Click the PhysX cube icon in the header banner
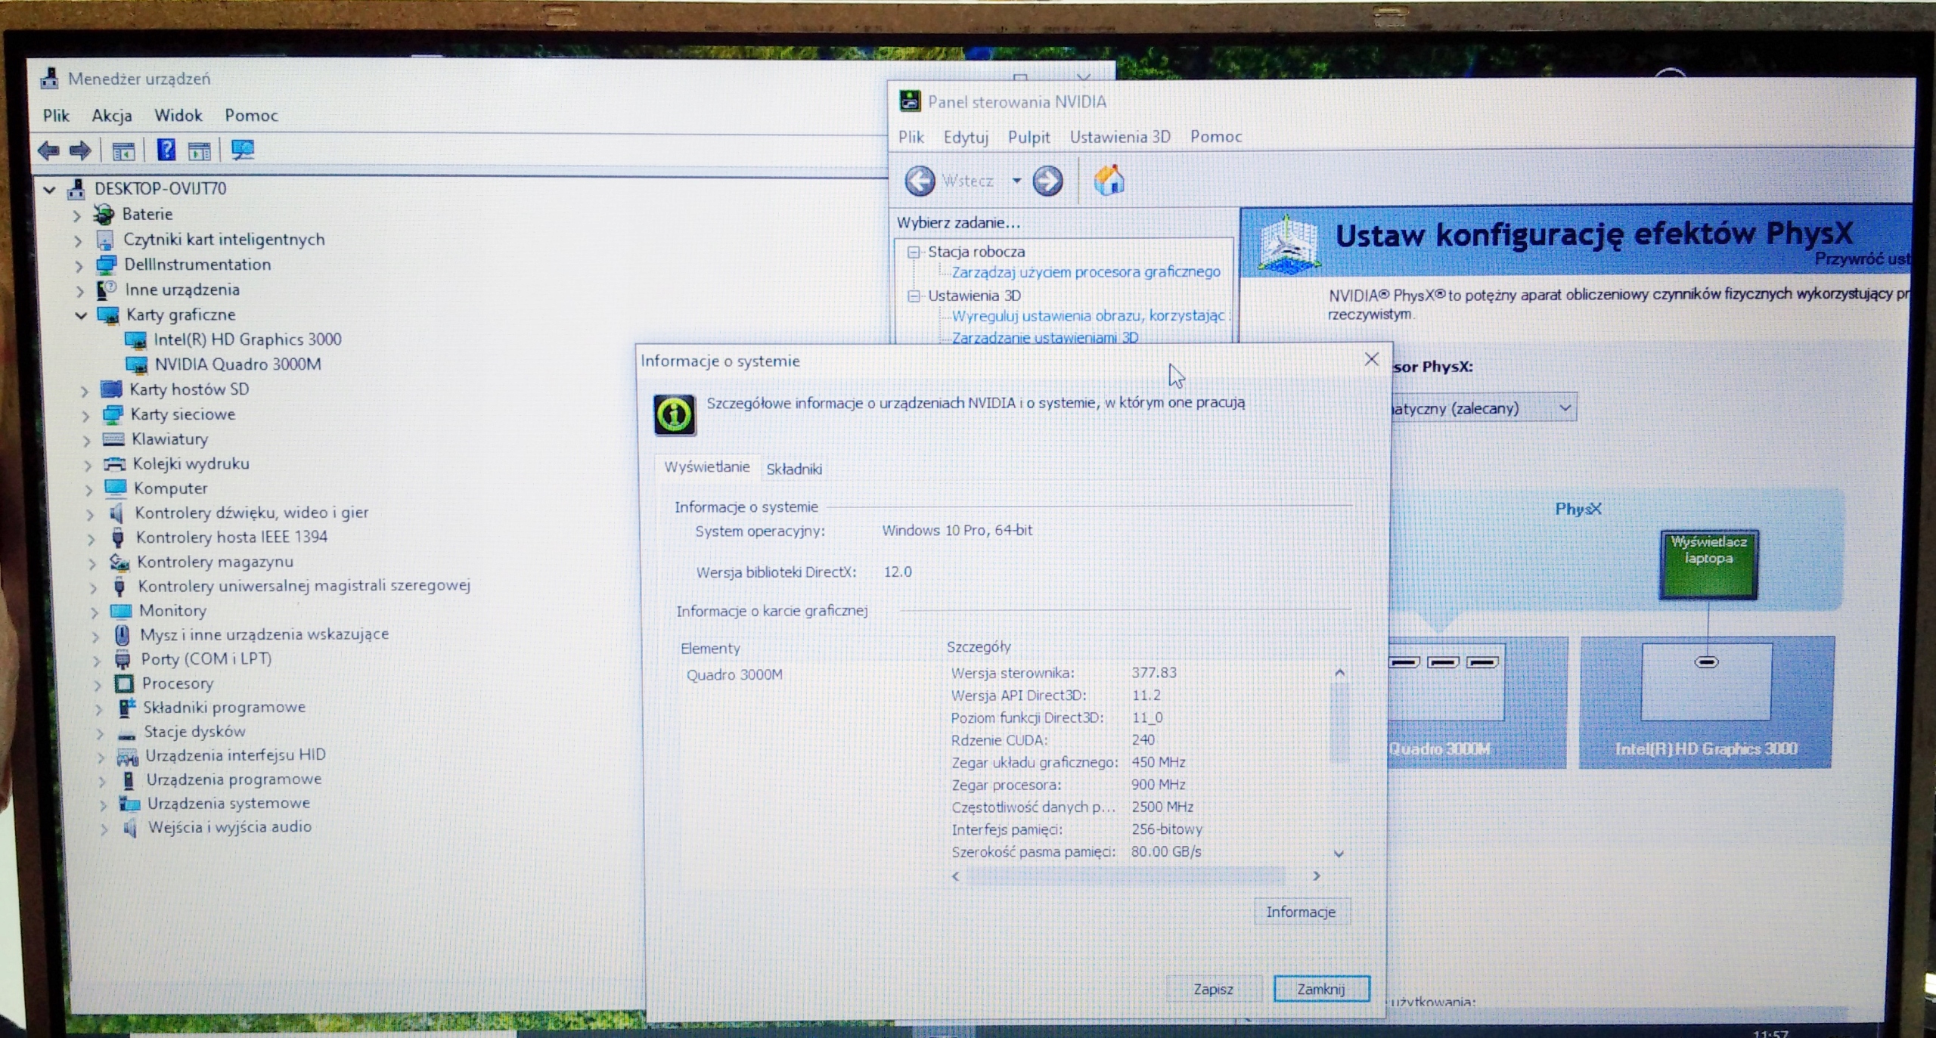 click(1289, 243)
